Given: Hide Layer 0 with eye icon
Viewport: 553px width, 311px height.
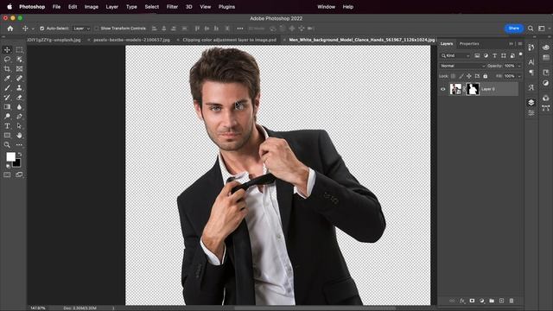Looking at the screenshot, I should tap(443, 89).
